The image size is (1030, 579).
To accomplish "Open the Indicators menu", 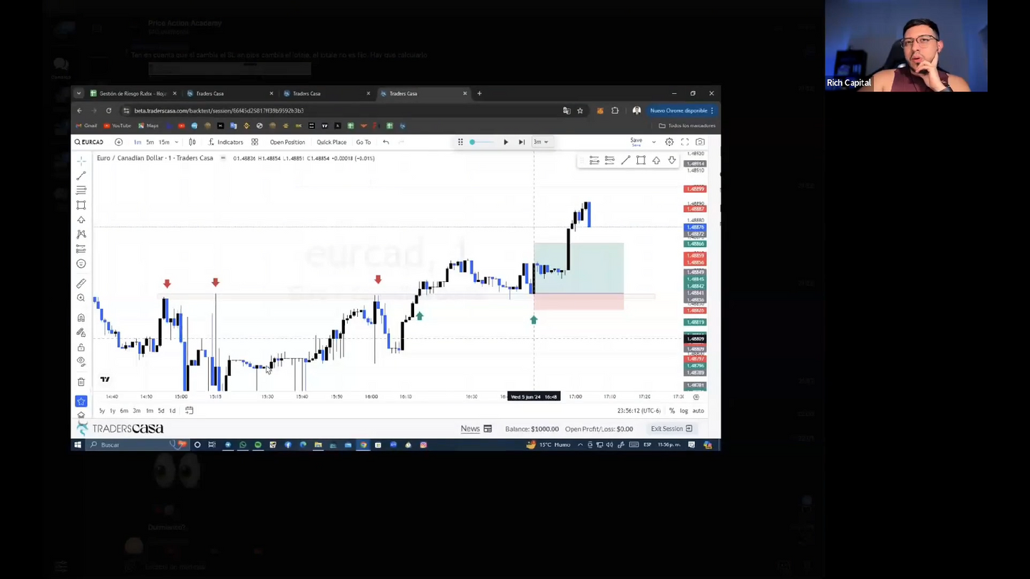I will pos(225,142).
